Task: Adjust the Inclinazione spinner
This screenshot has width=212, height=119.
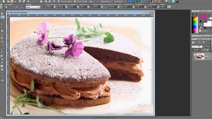Action: point(158,7)
